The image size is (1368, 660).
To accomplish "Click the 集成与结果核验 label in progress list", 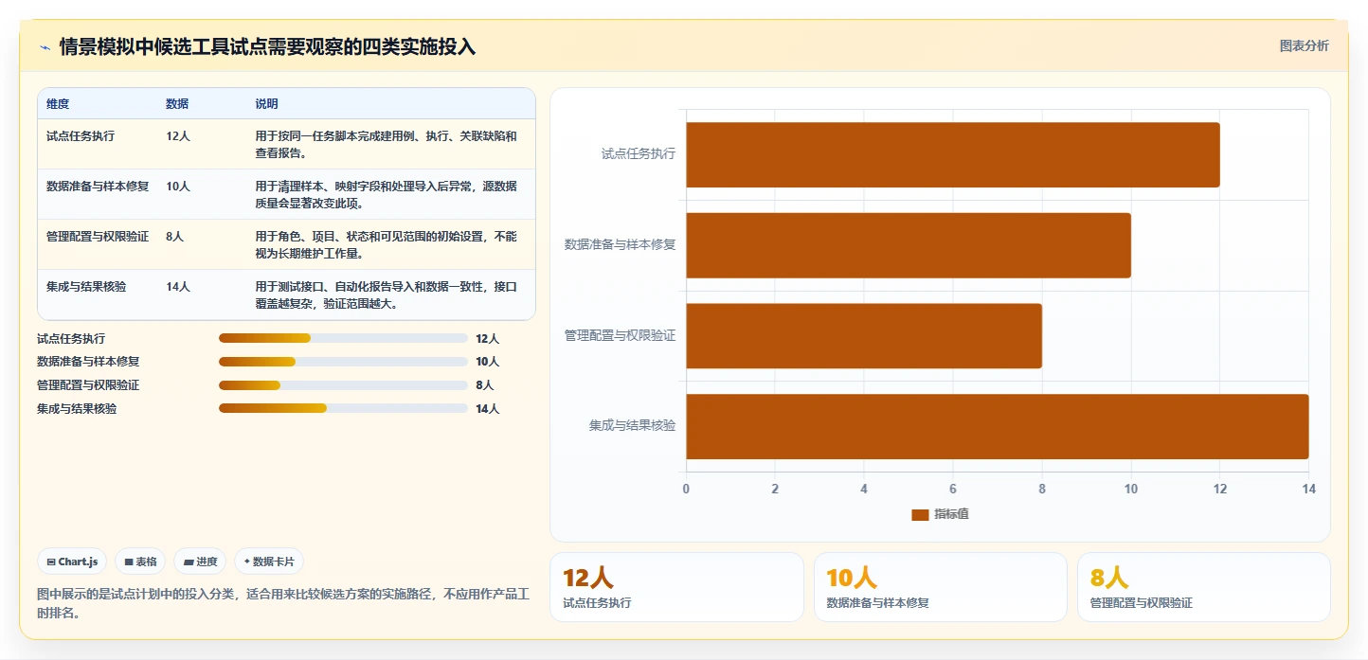I will (77, 408).
